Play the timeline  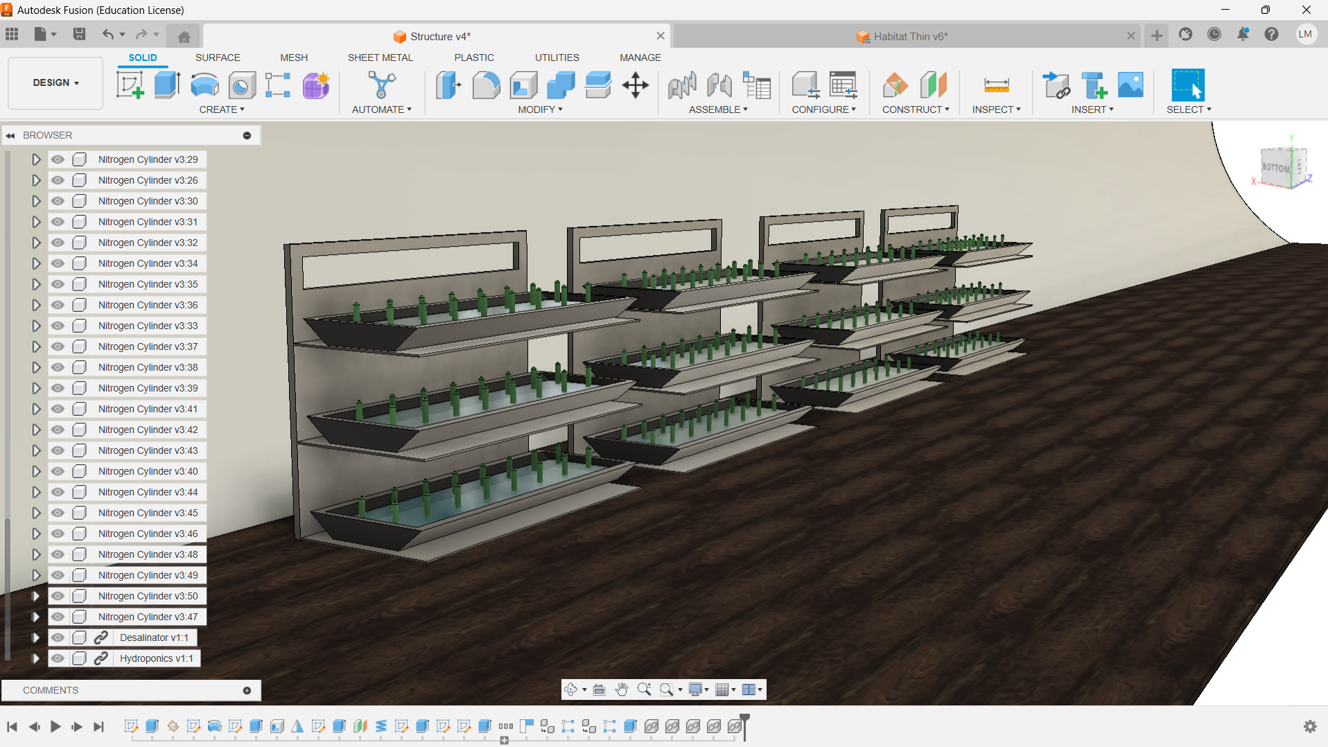(x=55, y=726)
